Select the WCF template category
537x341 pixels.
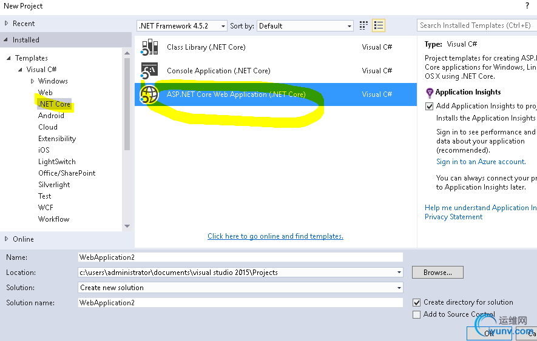tap(46, 208)
